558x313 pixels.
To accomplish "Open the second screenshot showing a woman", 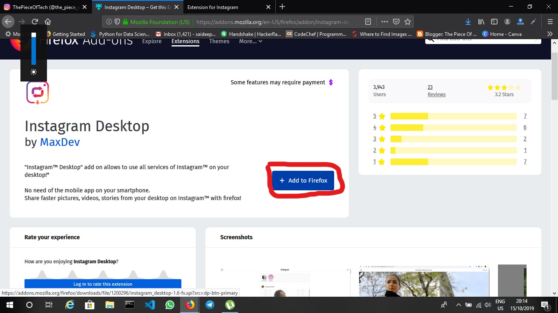I will pyautogui.click(x=424, y=282).
